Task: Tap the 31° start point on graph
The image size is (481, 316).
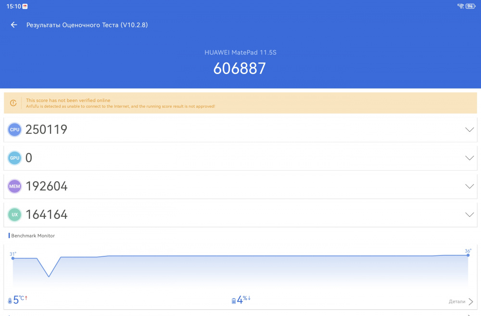Action: [13, 258]
